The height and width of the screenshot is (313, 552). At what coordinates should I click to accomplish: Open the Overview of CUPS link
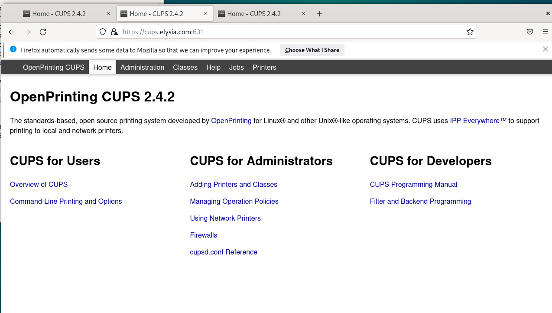point(39,184)
